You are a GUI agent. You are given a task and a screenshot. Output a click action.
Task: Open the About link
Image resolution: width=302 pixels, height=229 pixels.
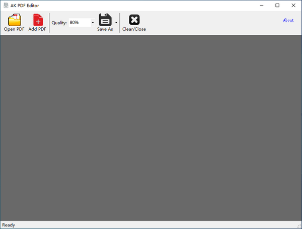288,20
